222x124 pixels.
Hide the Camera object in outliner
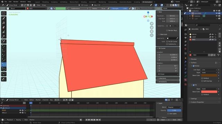[x=216, y=16]
